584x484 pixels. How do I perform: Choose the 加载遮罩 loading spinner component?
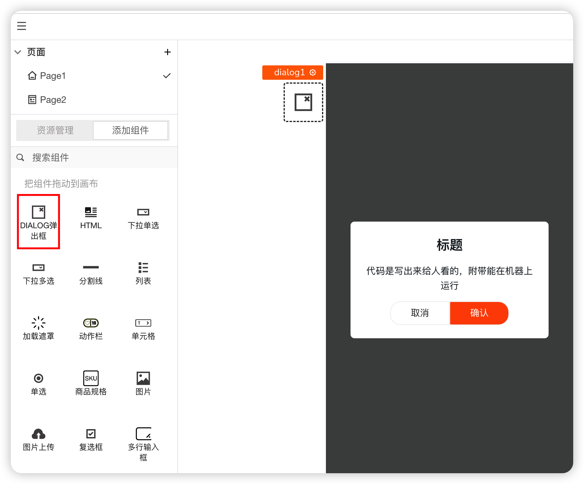(38, 323)
